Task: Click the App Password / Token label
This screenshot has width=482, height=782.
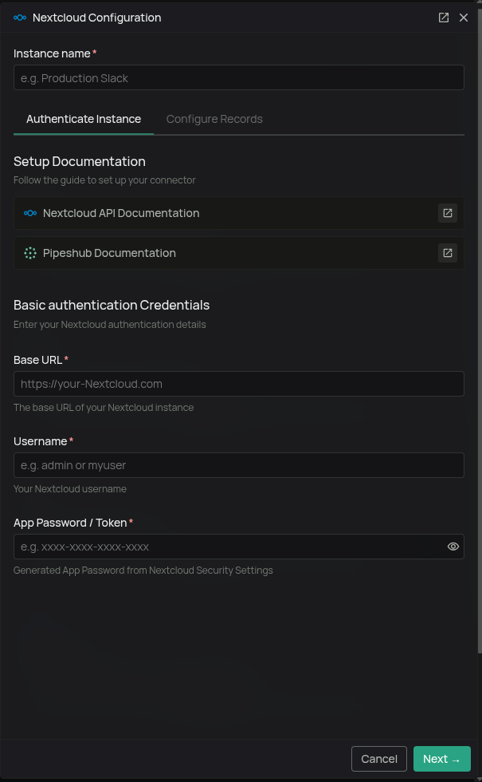Action: 70,523
